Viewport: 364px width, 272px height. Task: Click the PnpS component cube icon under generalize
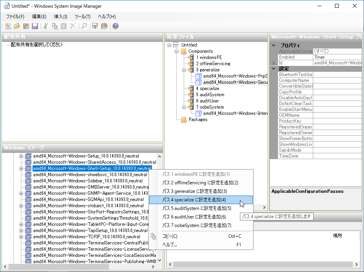pos(198,76)
